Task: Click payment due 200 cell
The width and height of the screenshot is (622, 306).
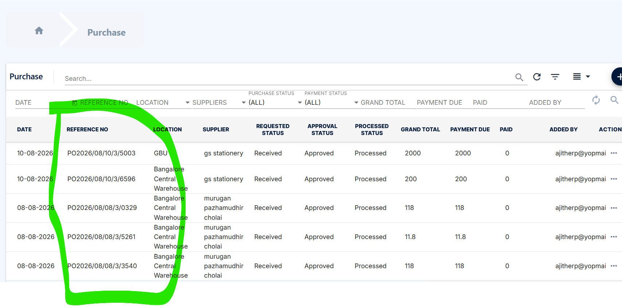Action: (461, 179)
